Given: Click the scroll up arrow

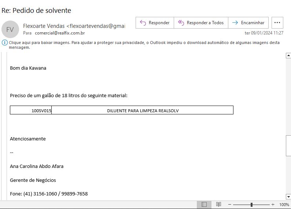Looking at the screenshot, I should tap(288, 56).
